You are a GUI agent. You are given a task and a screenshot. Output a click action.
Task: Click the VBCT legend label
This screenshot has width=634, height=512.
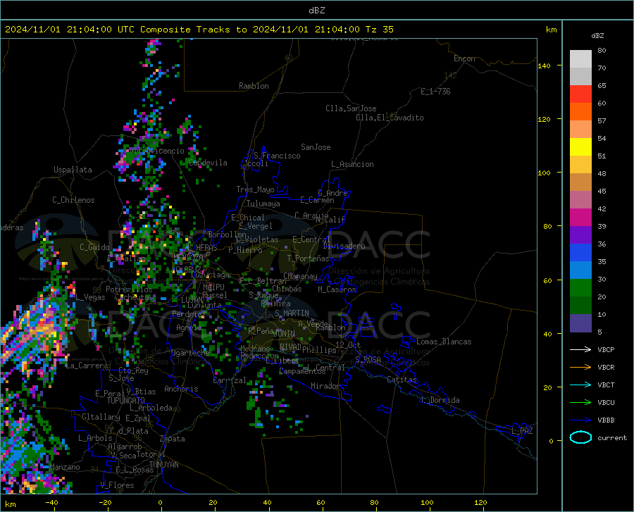pos(606,385)
